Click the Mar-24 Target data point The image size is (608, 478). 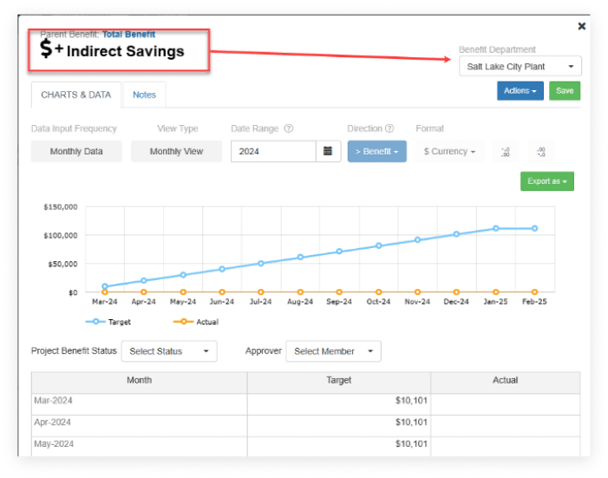point(105,286)
